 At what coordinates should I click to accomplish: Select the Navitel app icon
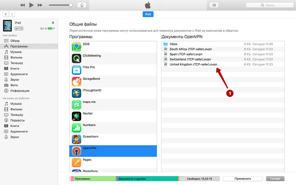point(76,116)
